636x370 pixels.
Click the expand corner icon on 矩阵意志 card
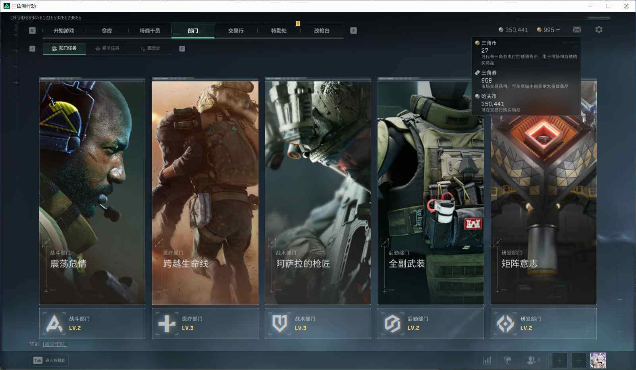[497, 242]
